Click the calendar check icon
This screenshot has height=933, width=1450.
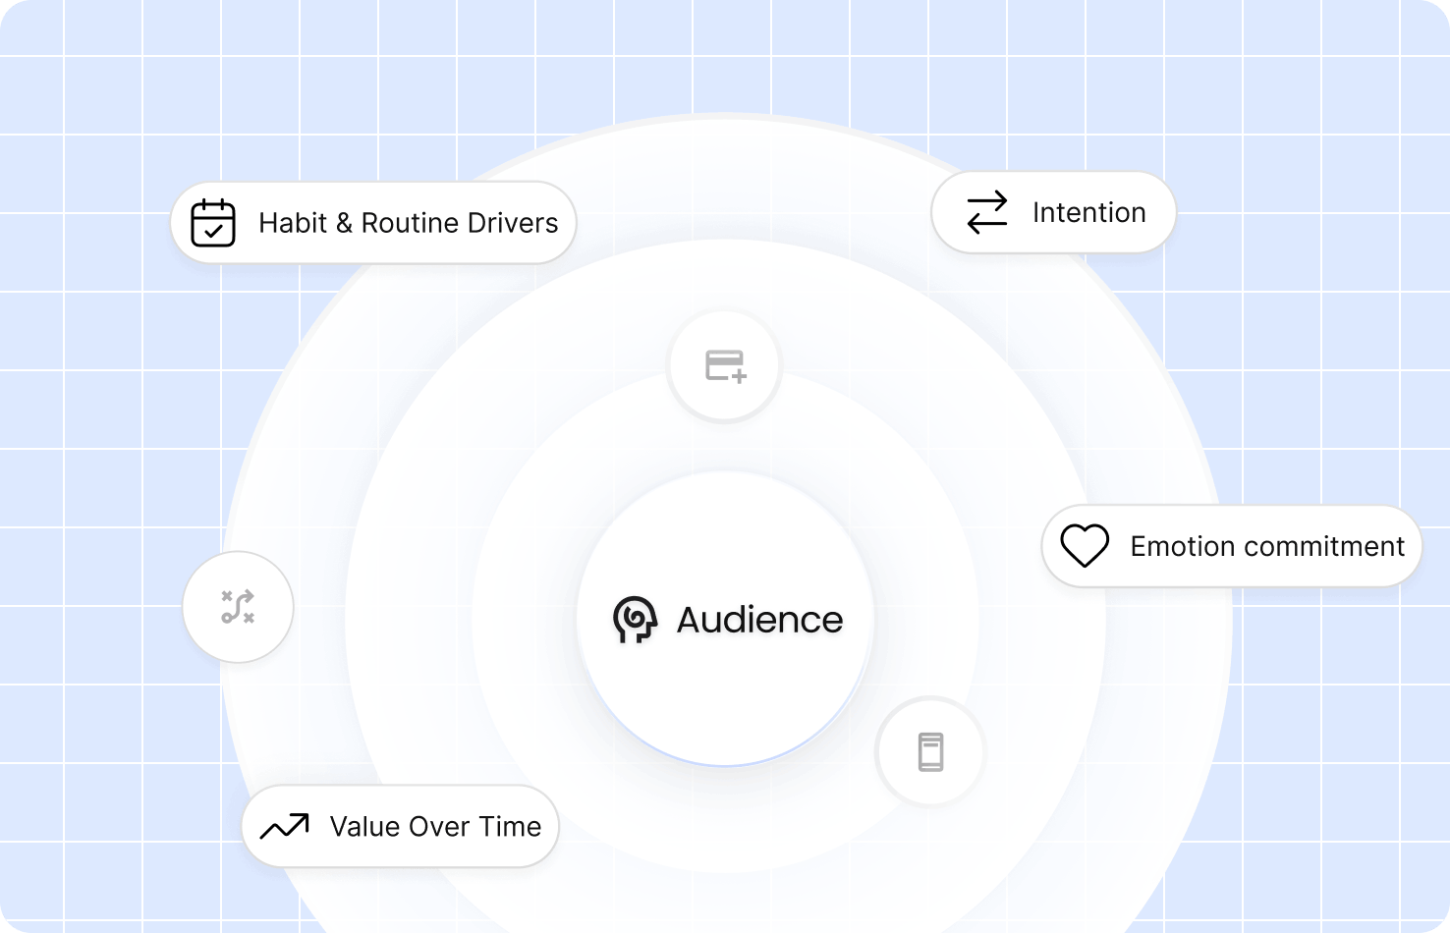(213, 223)
